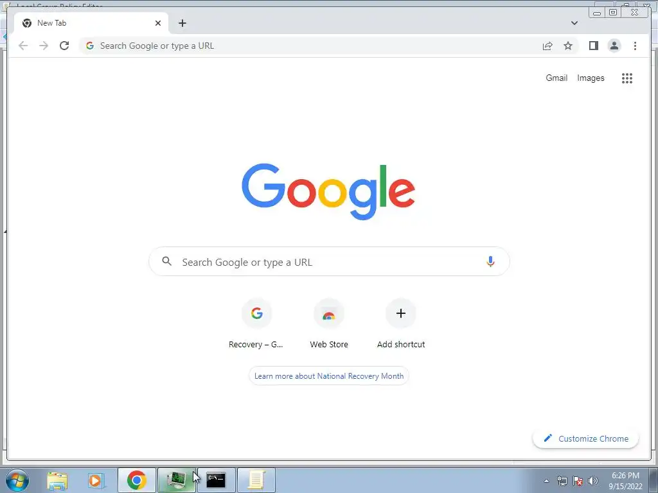Click the share this page icon

coord(547,46)
